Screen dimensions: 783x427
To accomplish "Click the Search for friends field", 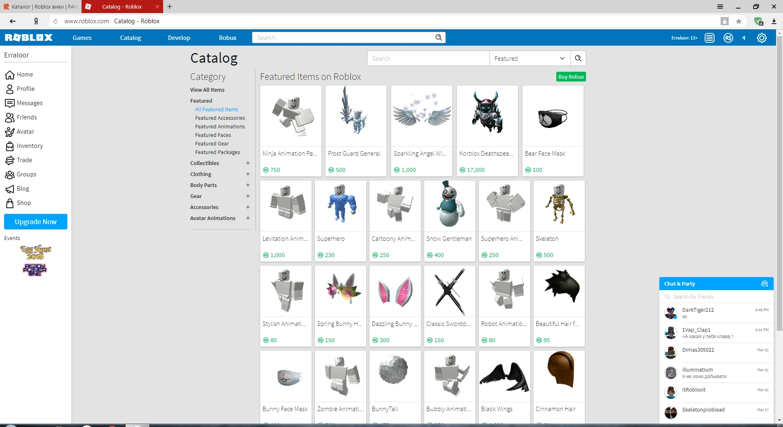I will (716, 297).
